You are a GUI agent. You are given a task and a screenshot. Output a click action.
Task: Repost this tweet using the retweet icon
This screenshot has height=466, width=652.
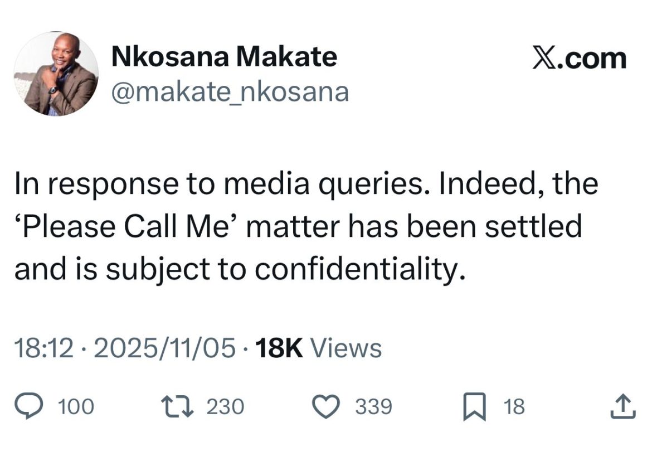point(177,406)
